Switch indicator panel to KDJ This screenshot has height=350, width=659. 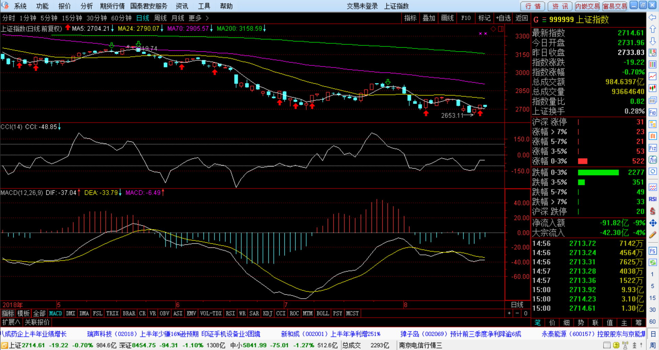click(267, 313)
